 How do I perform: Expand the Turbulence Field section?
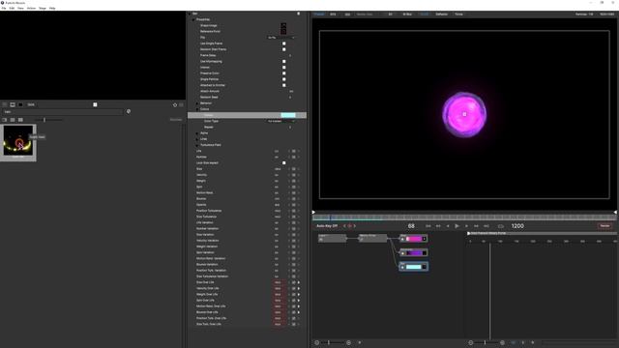(x=197, y=145)
